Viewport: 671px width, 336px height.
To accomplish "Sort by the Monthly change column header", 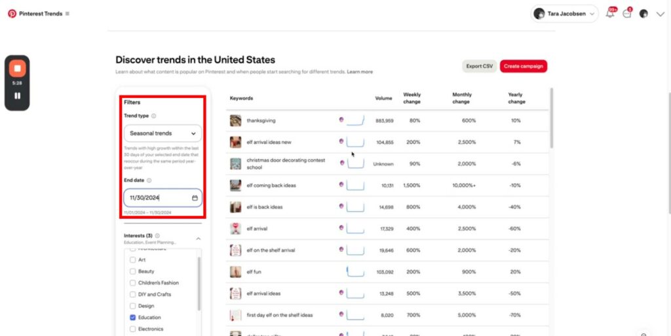I will point(462,98).
